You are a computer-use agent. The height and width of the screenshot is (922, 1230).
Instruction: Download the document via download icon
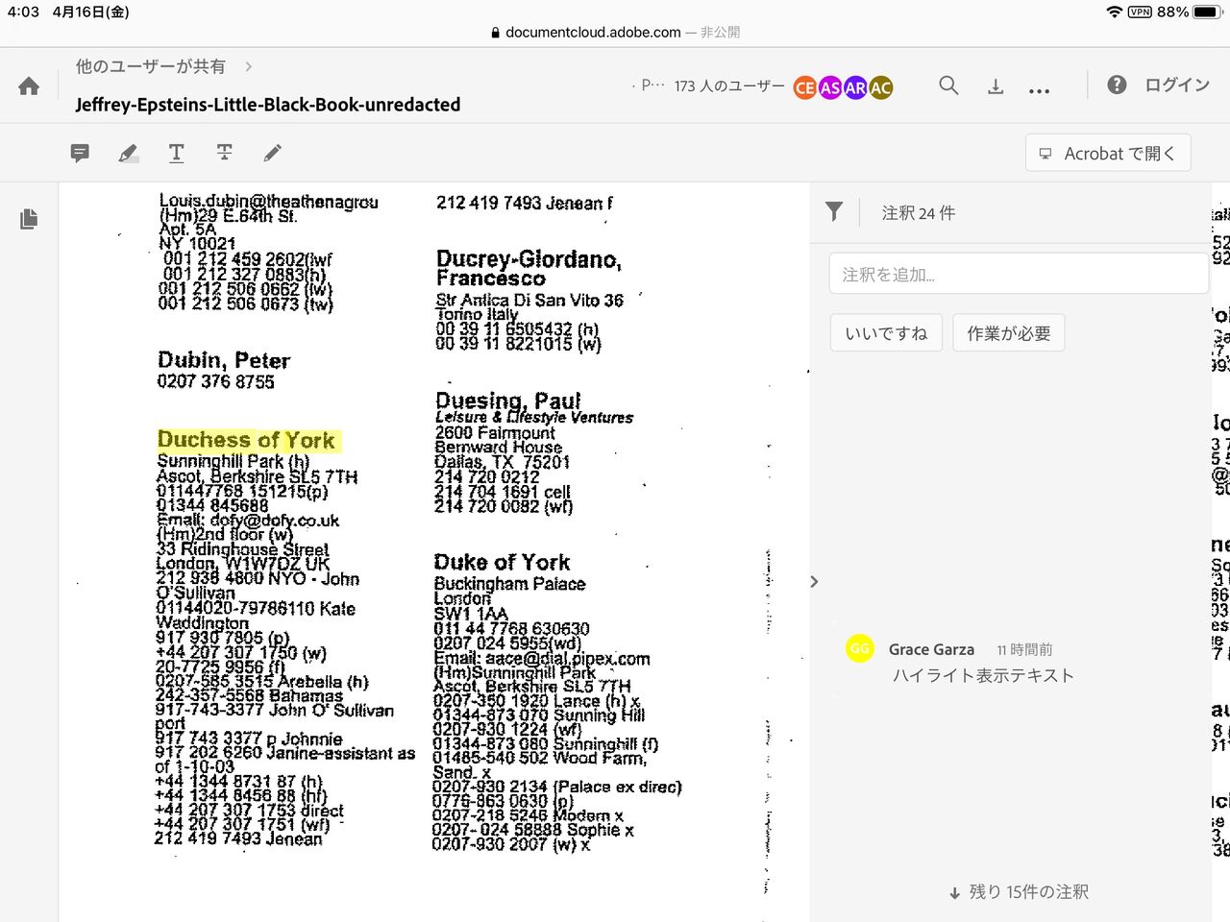996,86
